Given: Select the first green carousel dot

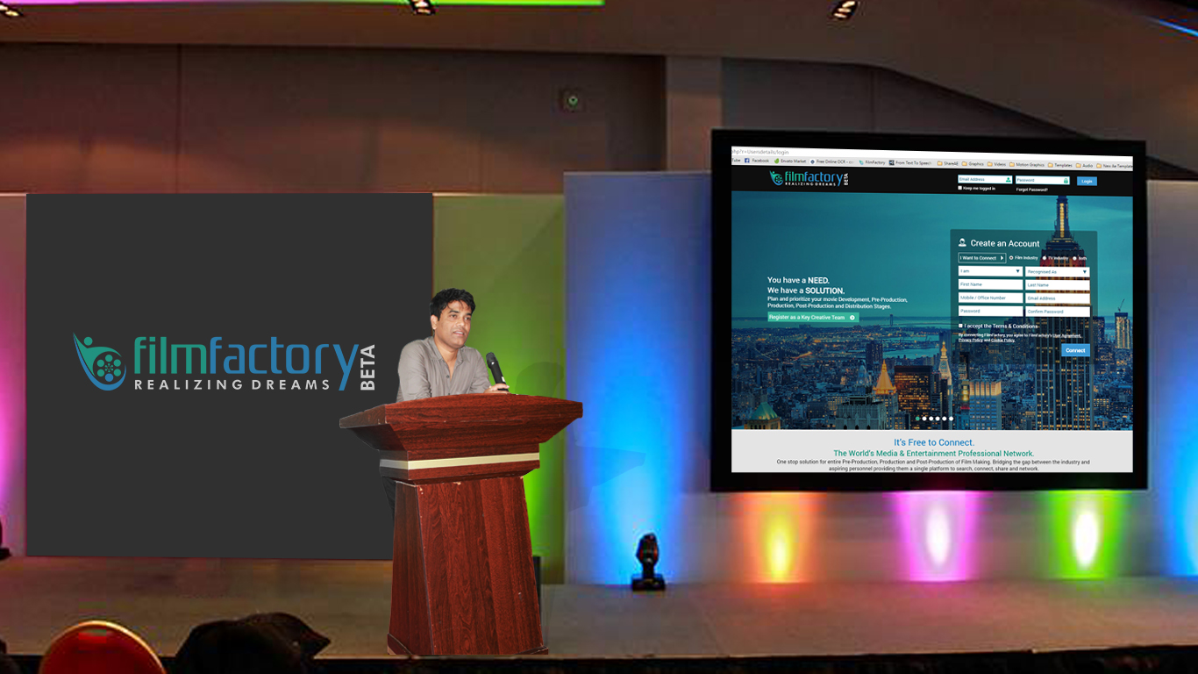Looking at the screenshot, I should click(x=917, y=419).
